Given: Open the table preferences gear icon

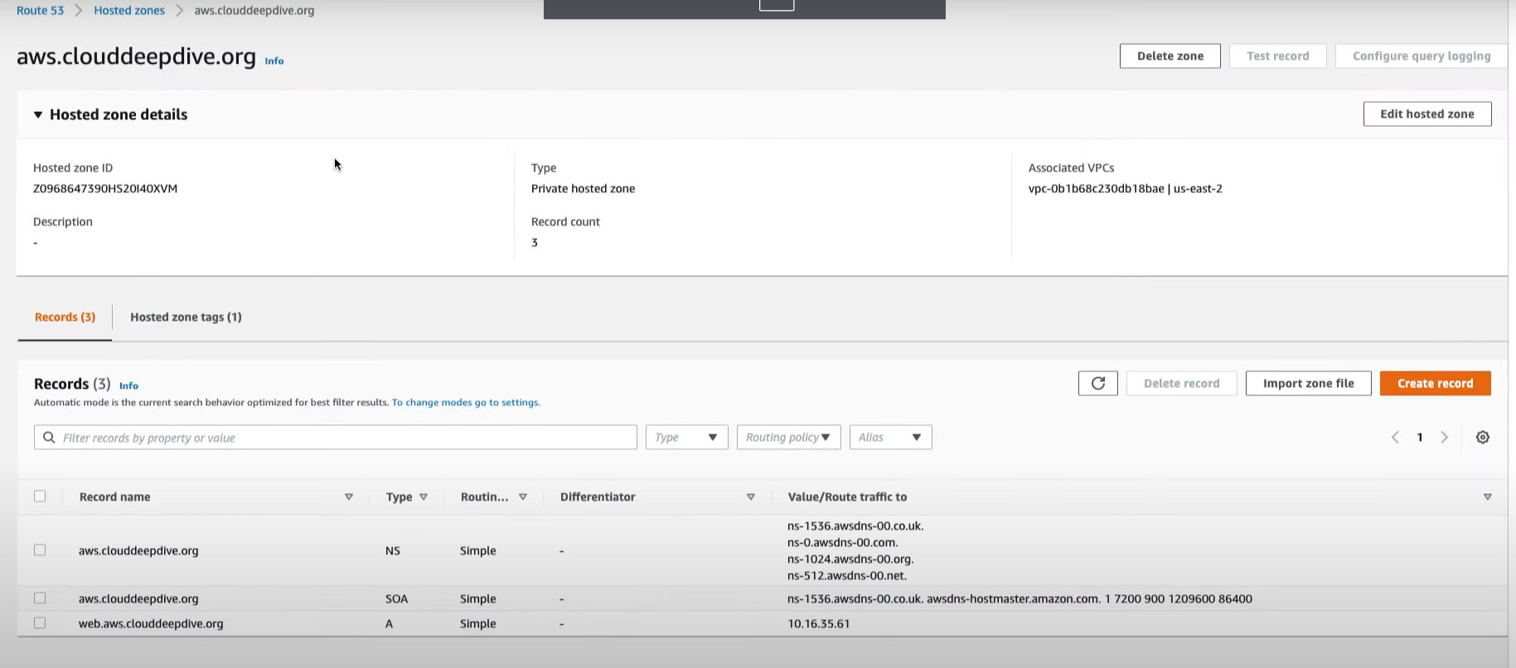Looking at the screenshot, I should click(1483, 438).
